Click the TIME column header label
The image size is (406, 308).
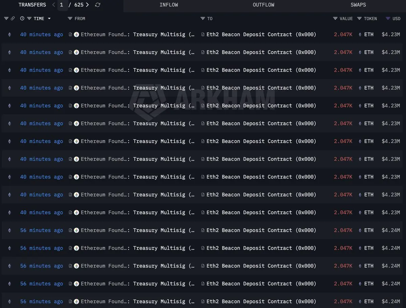tap(39, 19)
